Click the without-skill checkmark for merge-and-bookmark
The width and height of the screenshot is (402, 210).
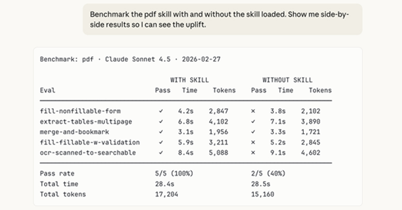253,132
